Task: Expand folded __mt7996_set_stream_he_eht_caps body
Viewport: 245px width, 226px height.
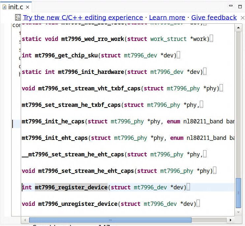Action: coord(205,154)
